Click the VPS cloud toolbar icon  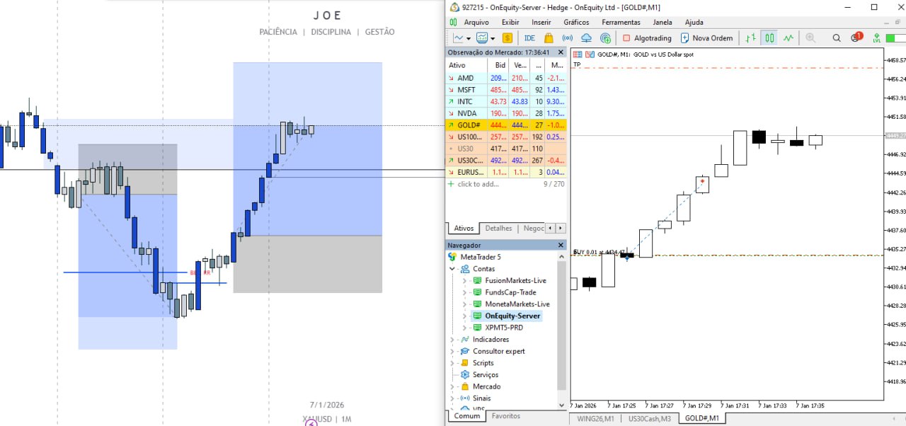(586, 38)
